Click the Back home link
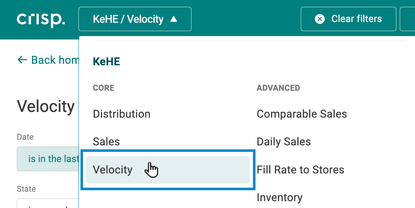Screen dimensions: 415x208 point(48,60)
